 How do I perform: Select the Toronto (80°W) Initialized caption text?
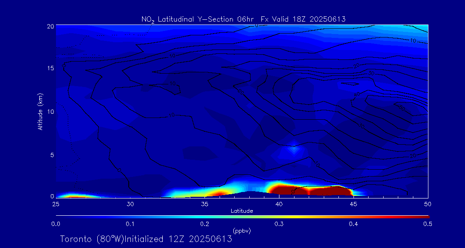(146, 239)
